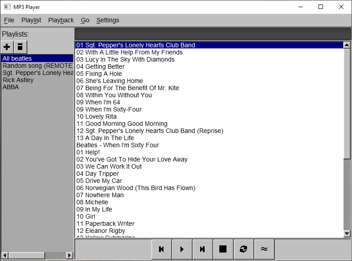This screenshot has height=261, width=352.
Task: Open the Settings menu
Action: tap(108, 21)
